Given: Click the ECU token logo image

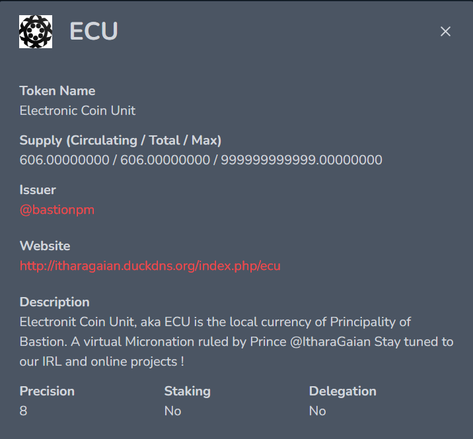Looking at the screenshot, I should pos(36,32).
